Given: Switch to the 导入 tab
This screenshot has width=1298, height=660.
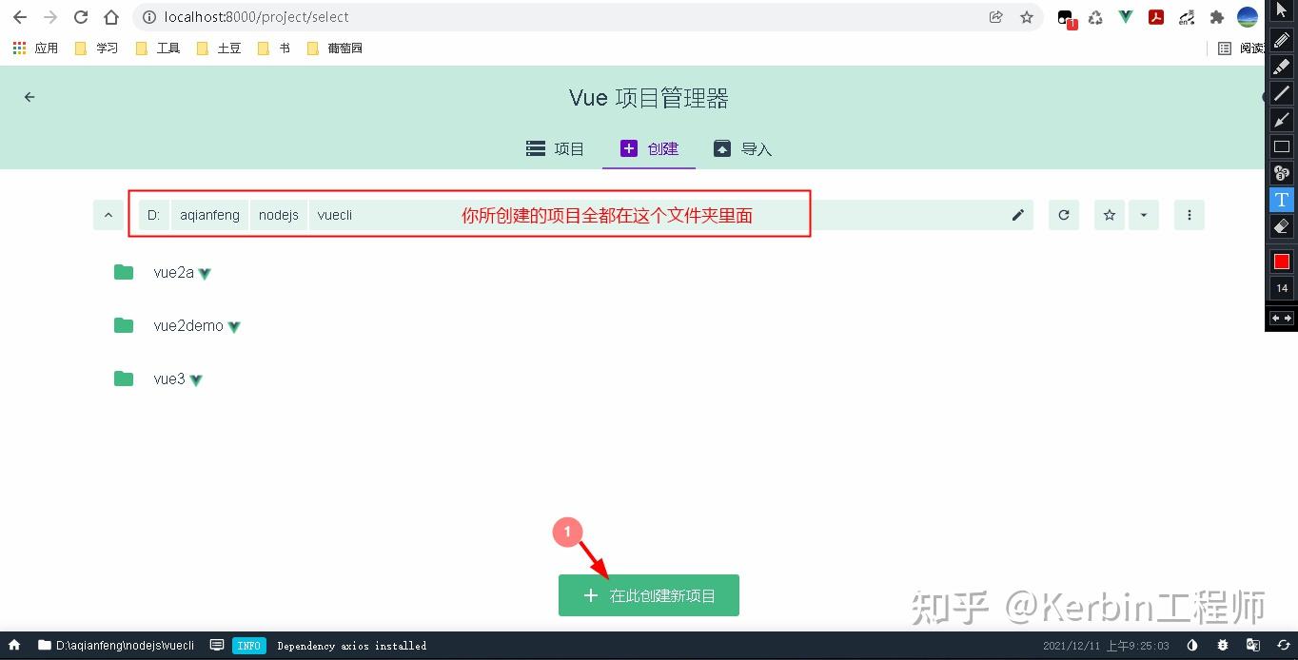Looking at the screenshot, I should 742,148.
